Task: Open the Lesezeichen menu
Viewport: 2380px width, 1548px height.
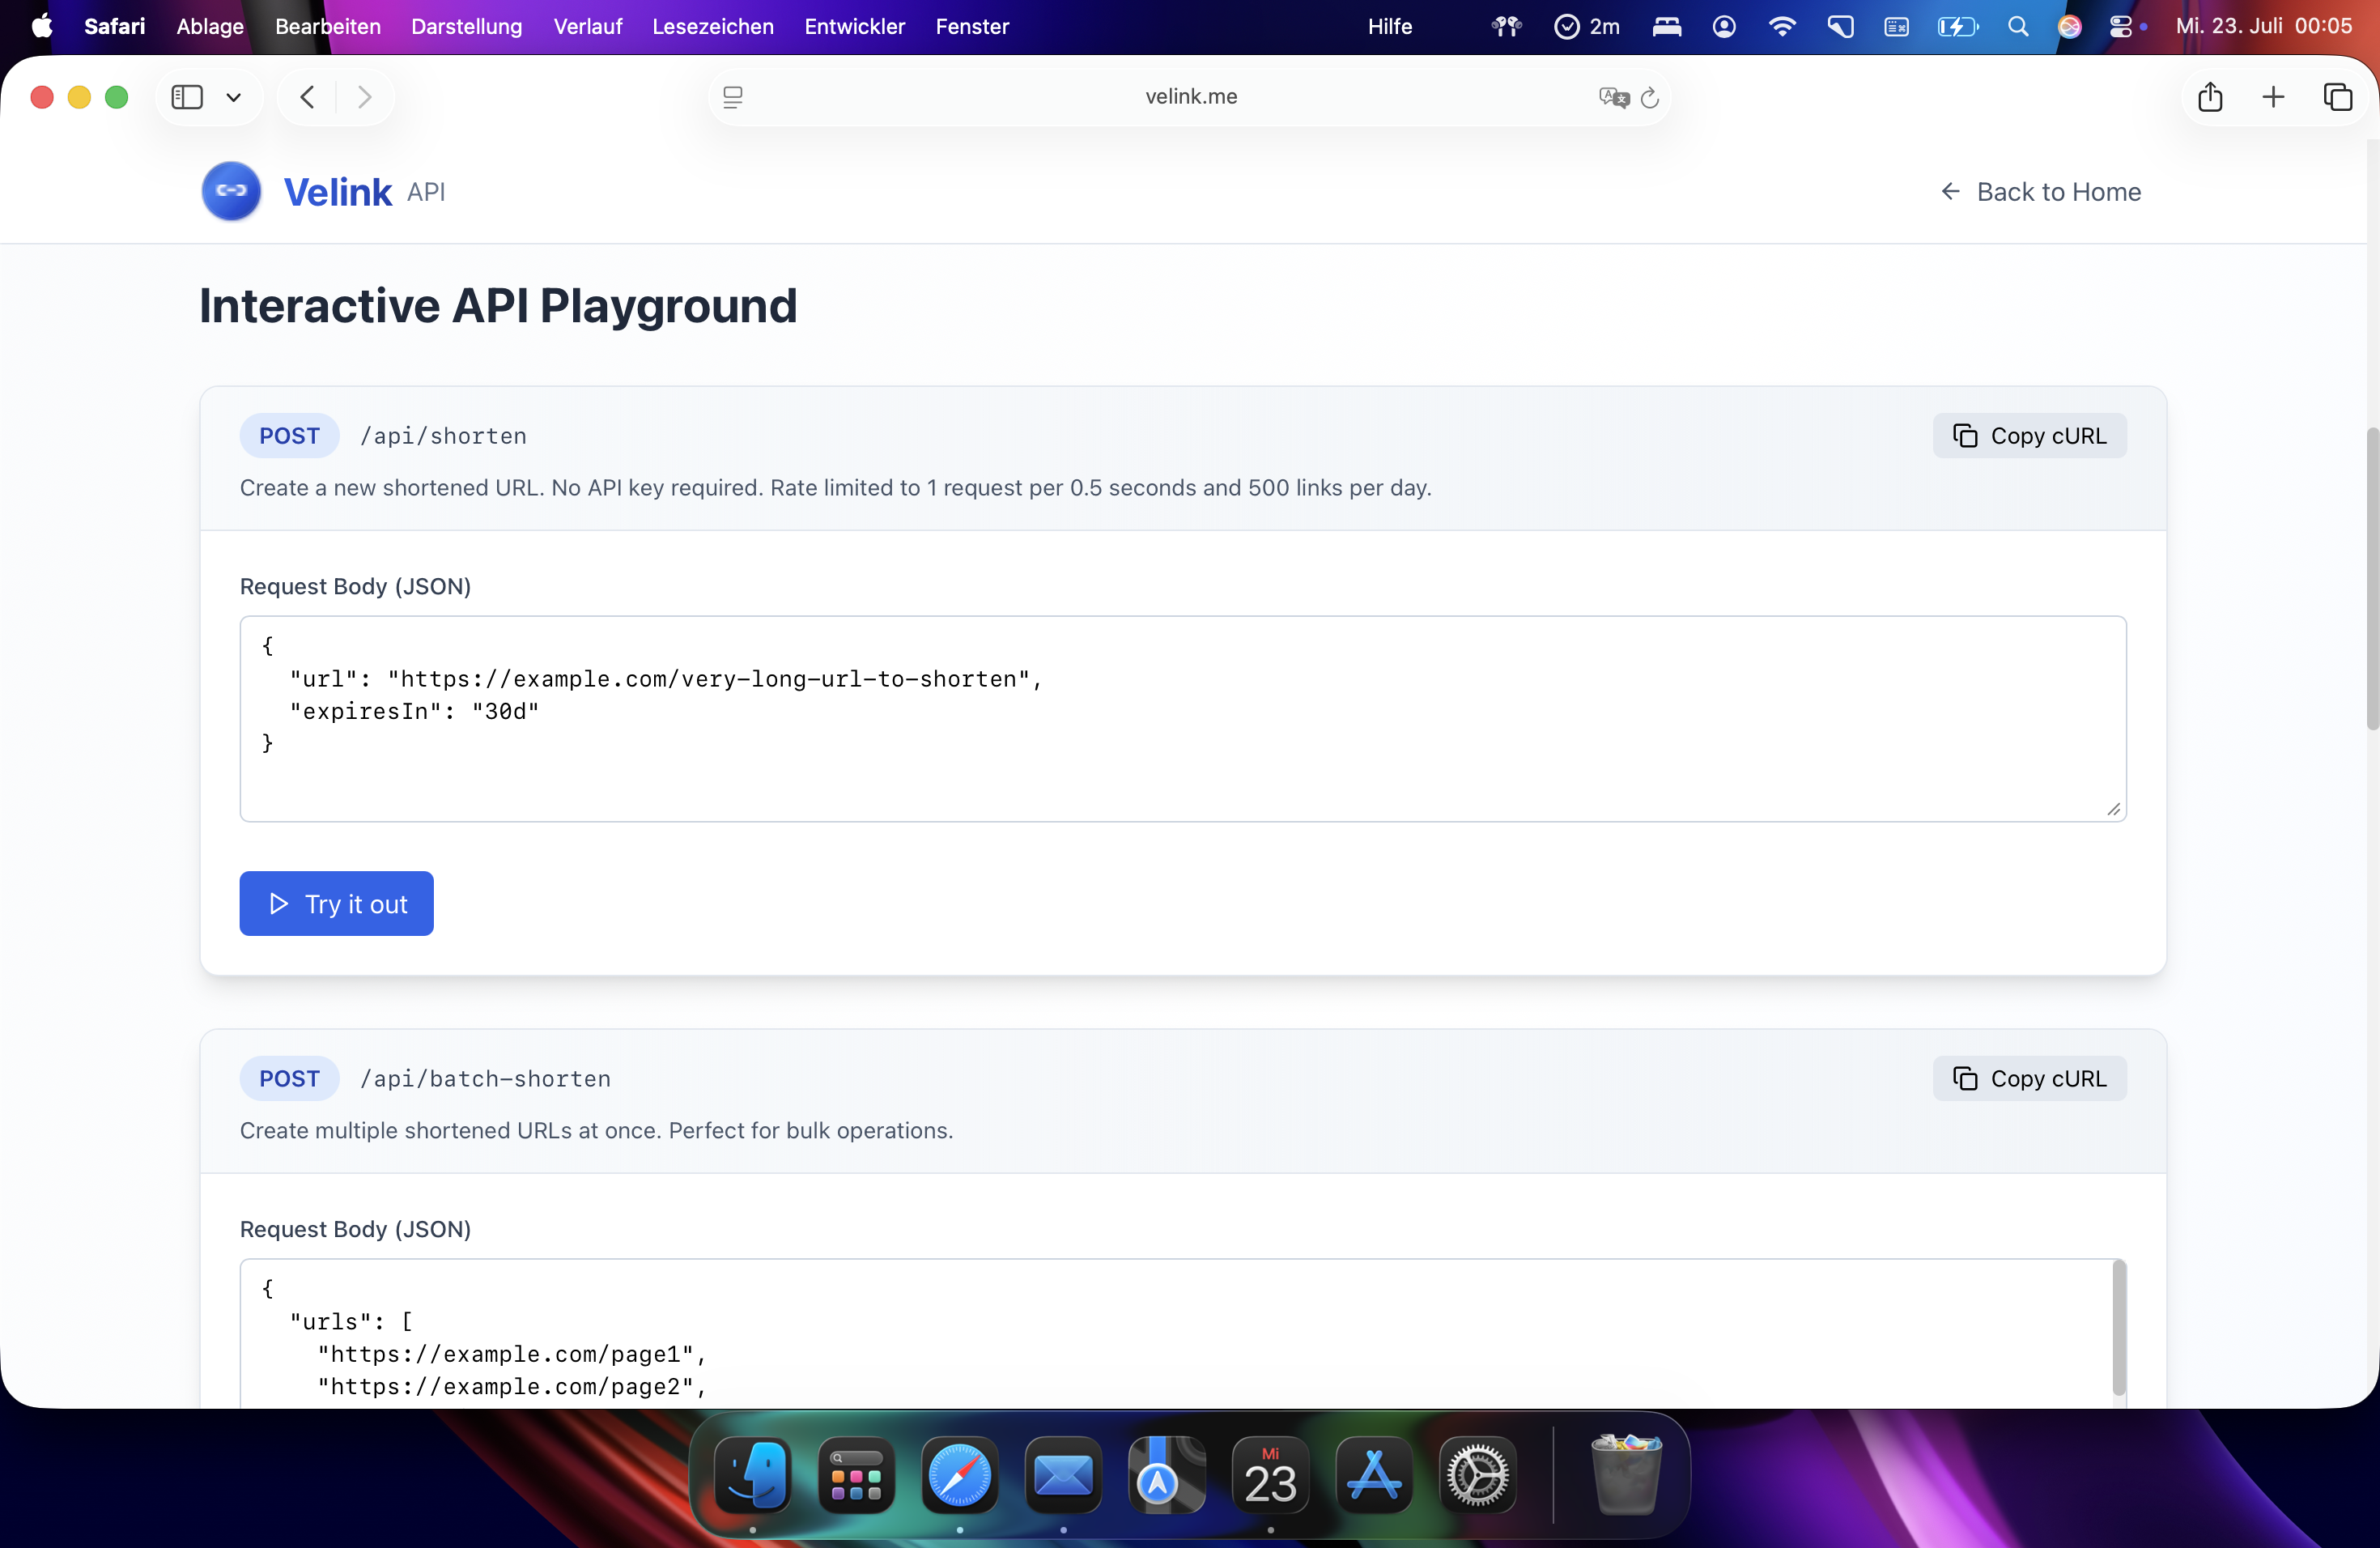Action: (712, 27)
